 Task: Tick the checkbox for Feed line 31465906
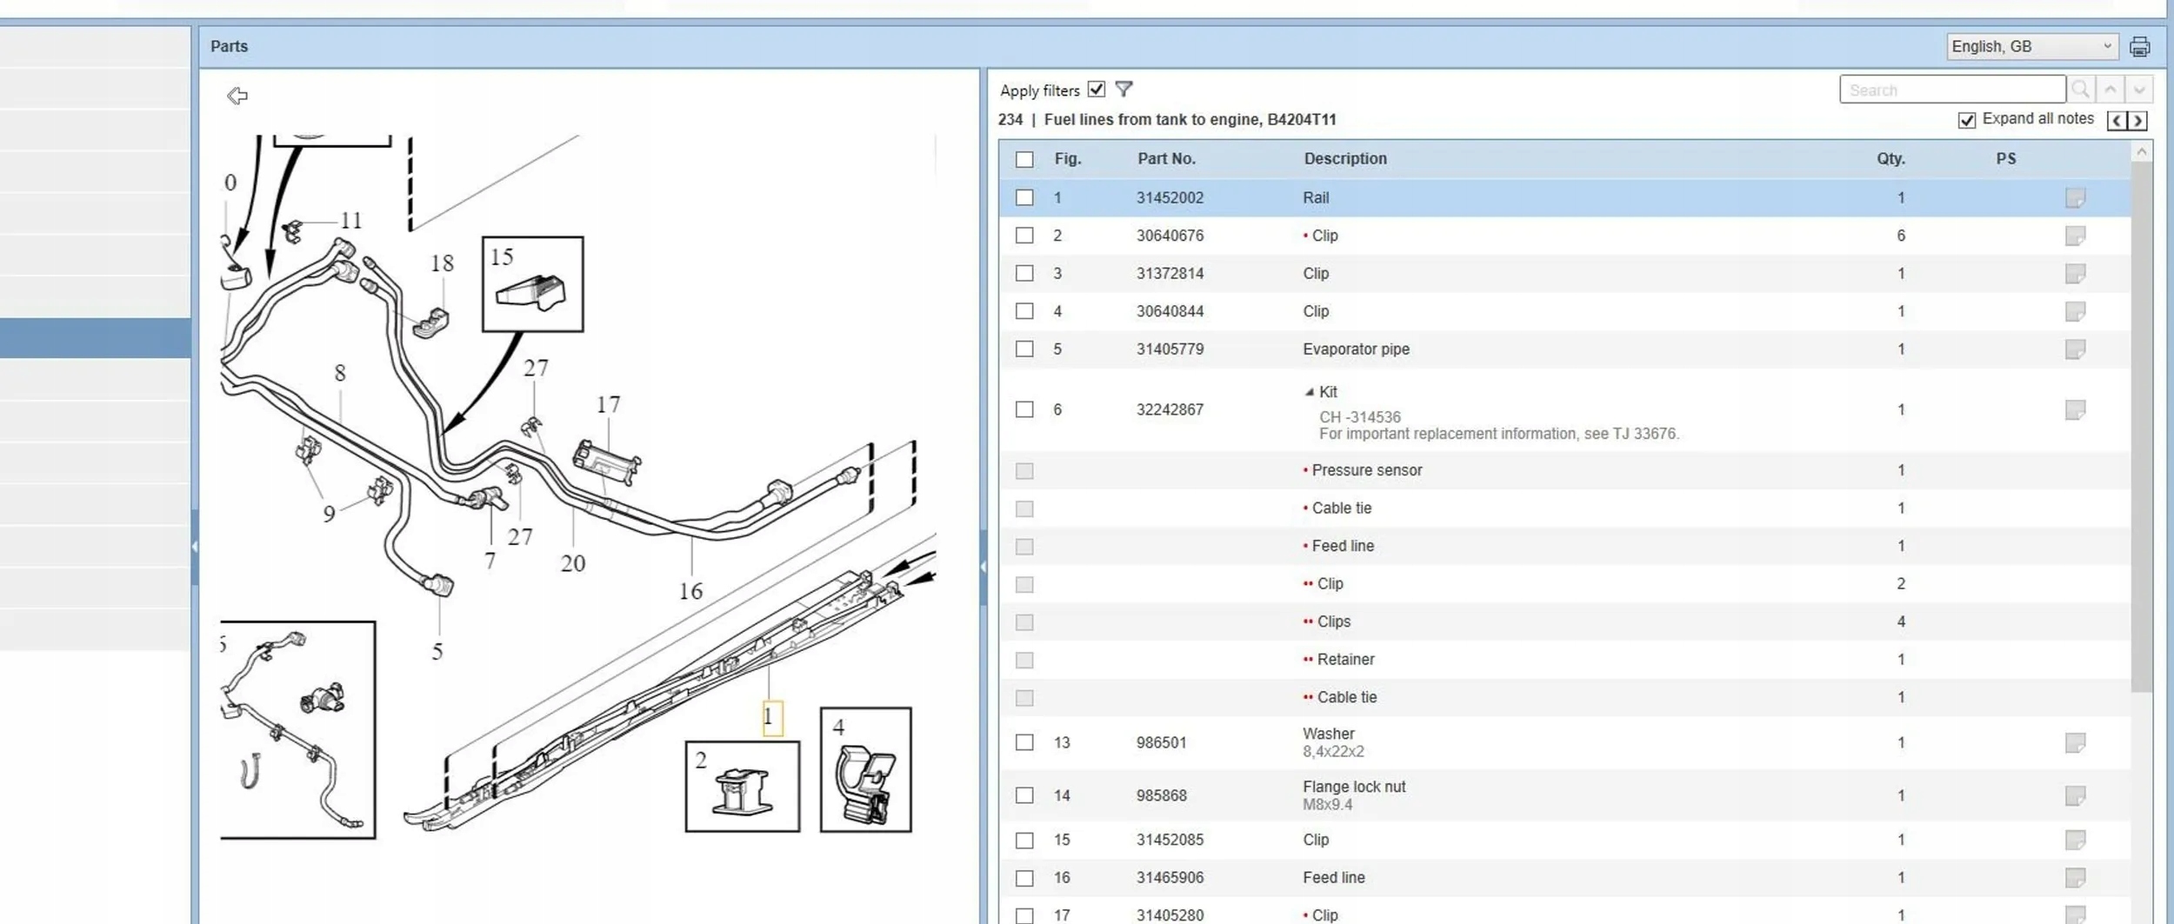[x=1024, y=879]
